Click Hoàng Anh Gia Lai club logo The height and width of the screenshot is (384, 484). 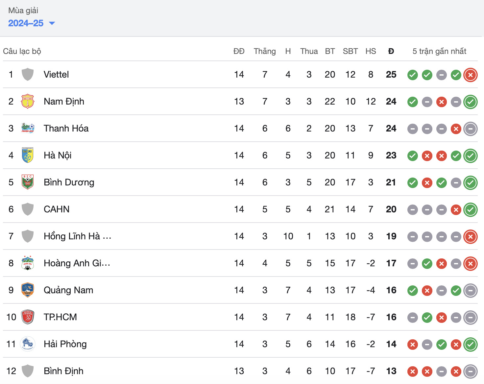[x=28, y=263]
